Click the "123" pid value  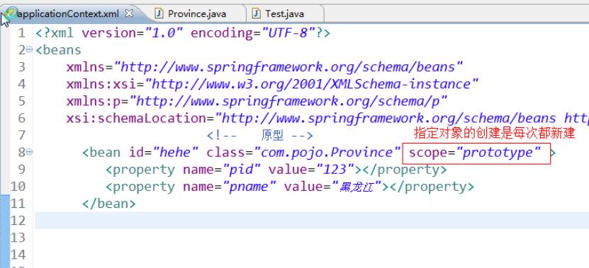(x=336, y=170)
